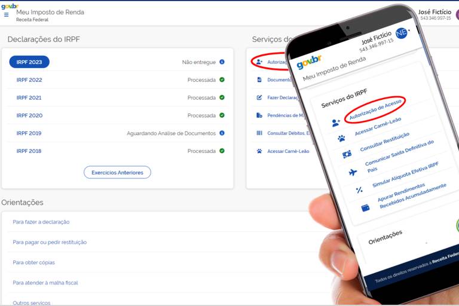Image resolution: width=459 pixels, height=306 pixels.
Task: Click the money bill icon on the phone
Action: click(347, 154)
